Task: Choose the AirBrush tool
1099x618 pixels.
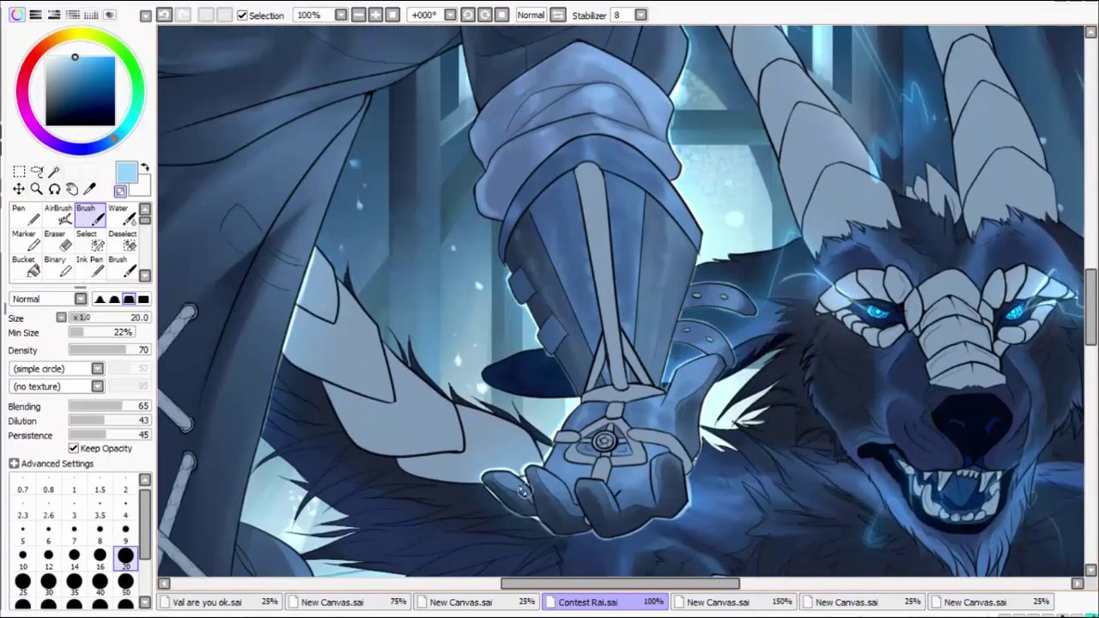Action: click(x=58, y=215)
